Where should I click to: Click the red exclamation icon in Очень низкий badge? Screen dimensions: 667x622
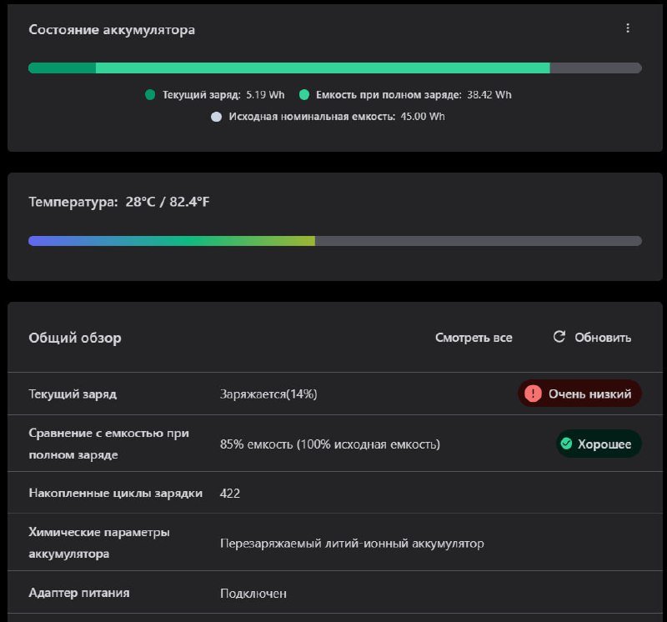point(533,393)
